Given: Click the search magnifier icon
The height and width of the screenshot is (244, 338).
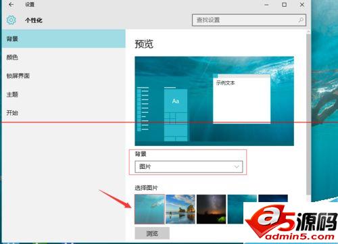Looking at the screenshot, I should point(301,20).
